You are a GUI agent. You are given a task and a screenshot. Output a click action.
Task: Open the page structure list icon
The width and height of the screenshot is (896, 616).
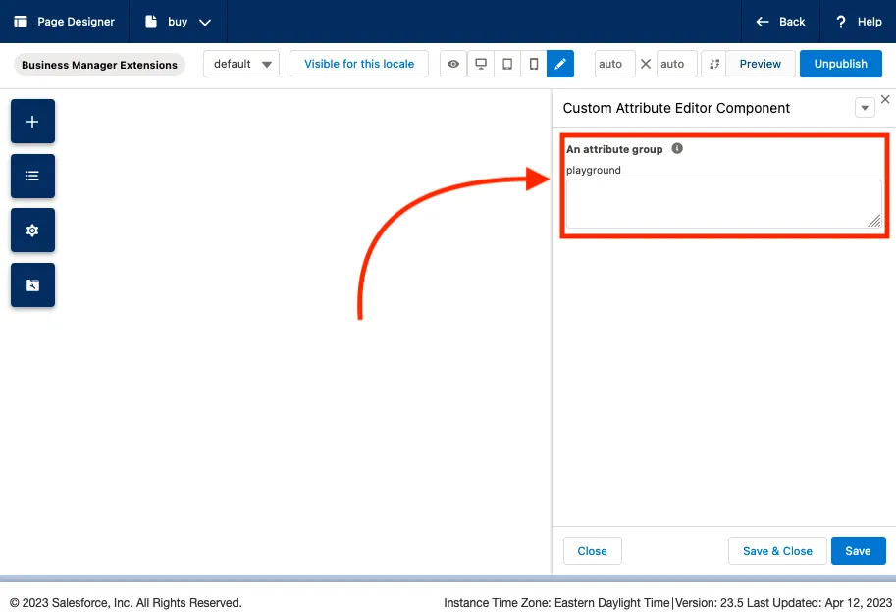point(32,177)
